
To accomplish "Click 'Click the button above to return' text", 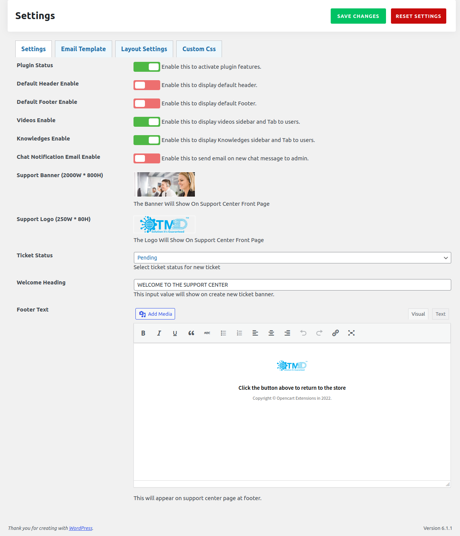I will (292, 388).
